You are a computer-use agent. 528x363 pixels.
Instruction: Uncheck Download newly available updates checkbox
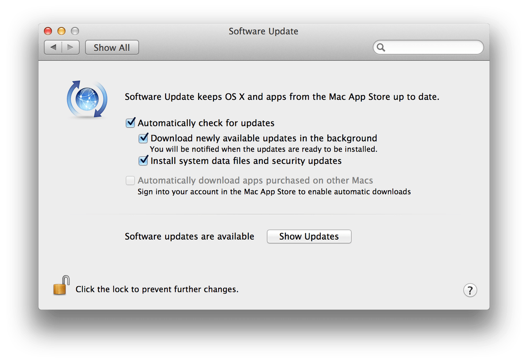click(143, 138)
